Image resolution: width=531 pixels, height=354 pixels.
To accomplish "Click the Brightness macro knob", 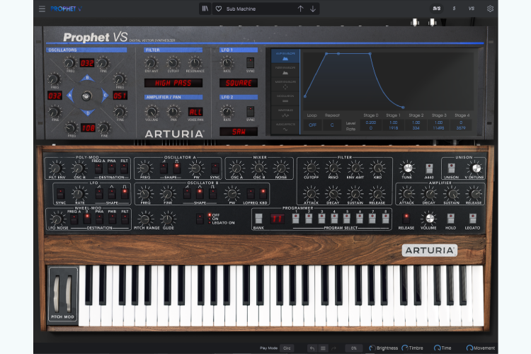I will pos(372,348).
